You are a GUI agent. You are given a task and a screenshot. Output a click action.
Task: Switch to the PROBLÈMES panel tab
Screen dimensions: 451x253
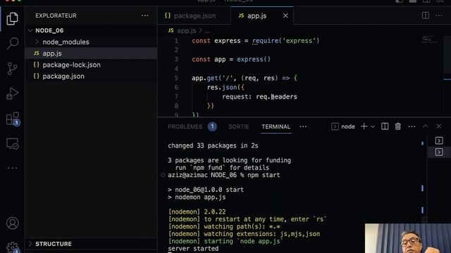coord(185,126)
